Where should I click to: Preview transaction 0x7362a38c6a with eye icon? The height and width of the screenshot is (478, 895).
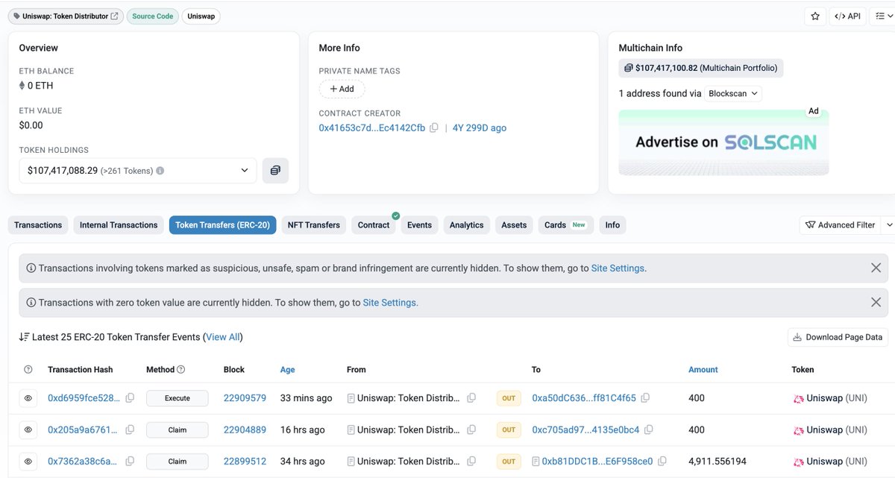click(x=28, y=462)
